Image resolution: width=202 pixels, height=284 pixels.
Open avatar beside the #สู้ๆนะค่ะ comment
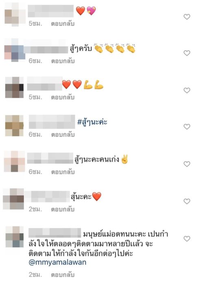coord(14,126)
